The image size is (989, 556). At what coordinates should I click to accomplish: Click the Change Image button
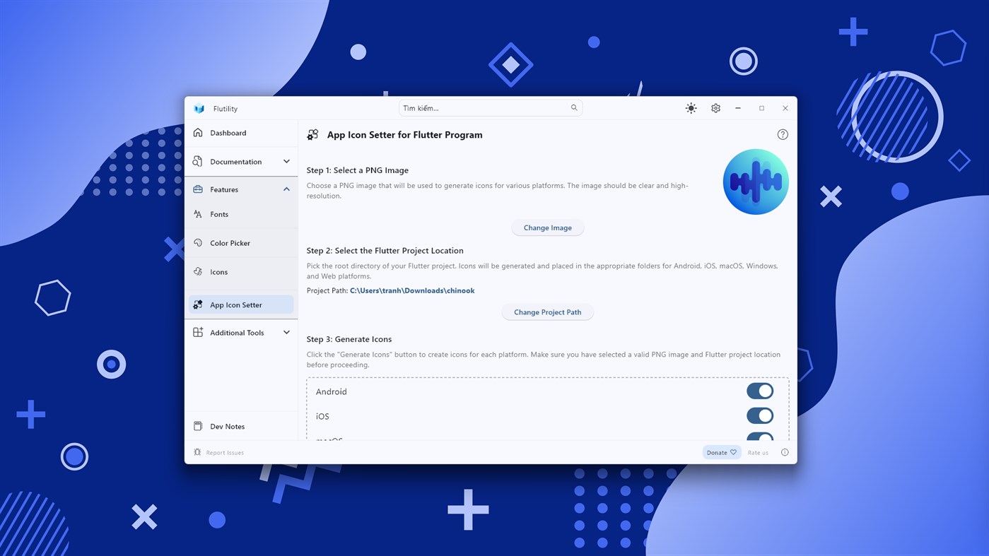[x=548, y=227]
